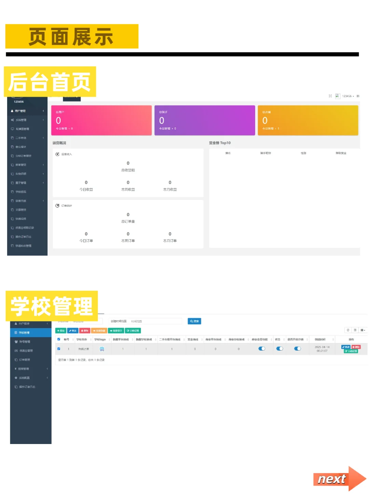Click the 运营收入 revenue icon
Image resolution: width=369 pixels, height=494 pixels.
click(57, 154)
